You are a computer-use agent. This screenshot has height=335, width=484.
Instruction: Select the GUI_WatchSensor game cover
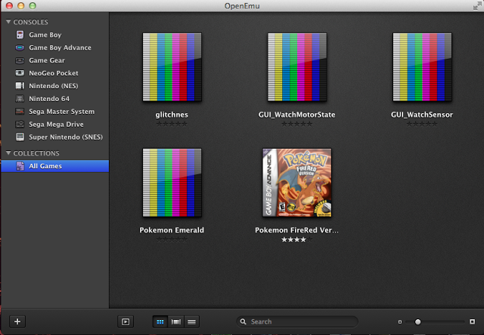(x=422, y=67)
